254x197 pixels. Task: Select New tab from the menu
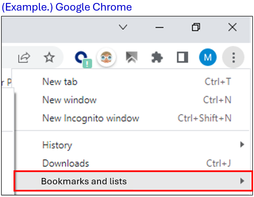click(60, 82)
